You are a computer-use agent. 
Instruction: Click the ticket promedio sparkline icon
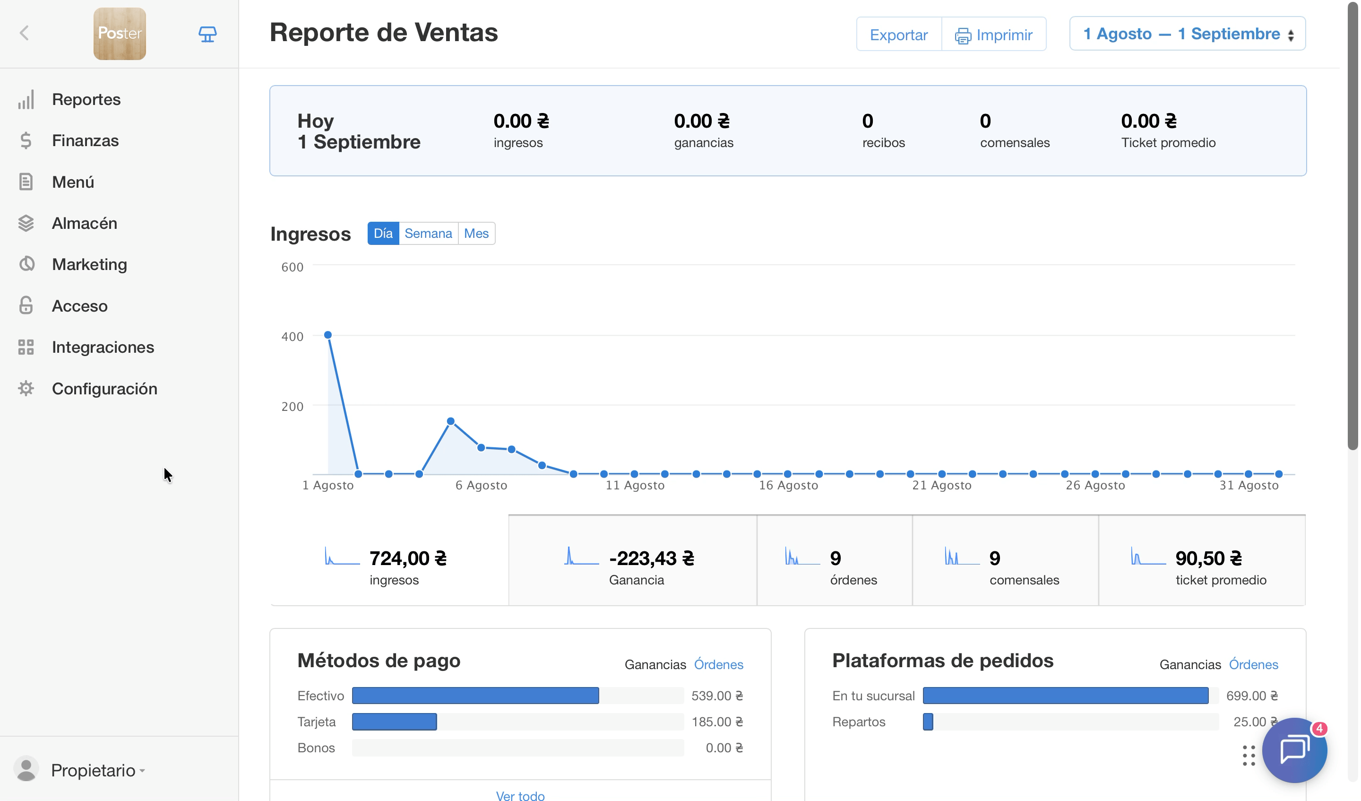click(x=1148, y=556)
